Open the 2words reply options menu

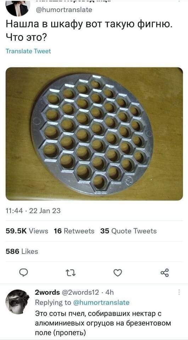coord(179,293)
